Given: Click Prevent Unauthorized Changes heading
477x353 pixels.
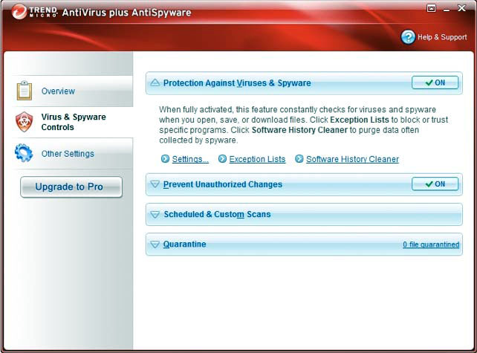Looking at the screenshot, I should pos(223,184).
